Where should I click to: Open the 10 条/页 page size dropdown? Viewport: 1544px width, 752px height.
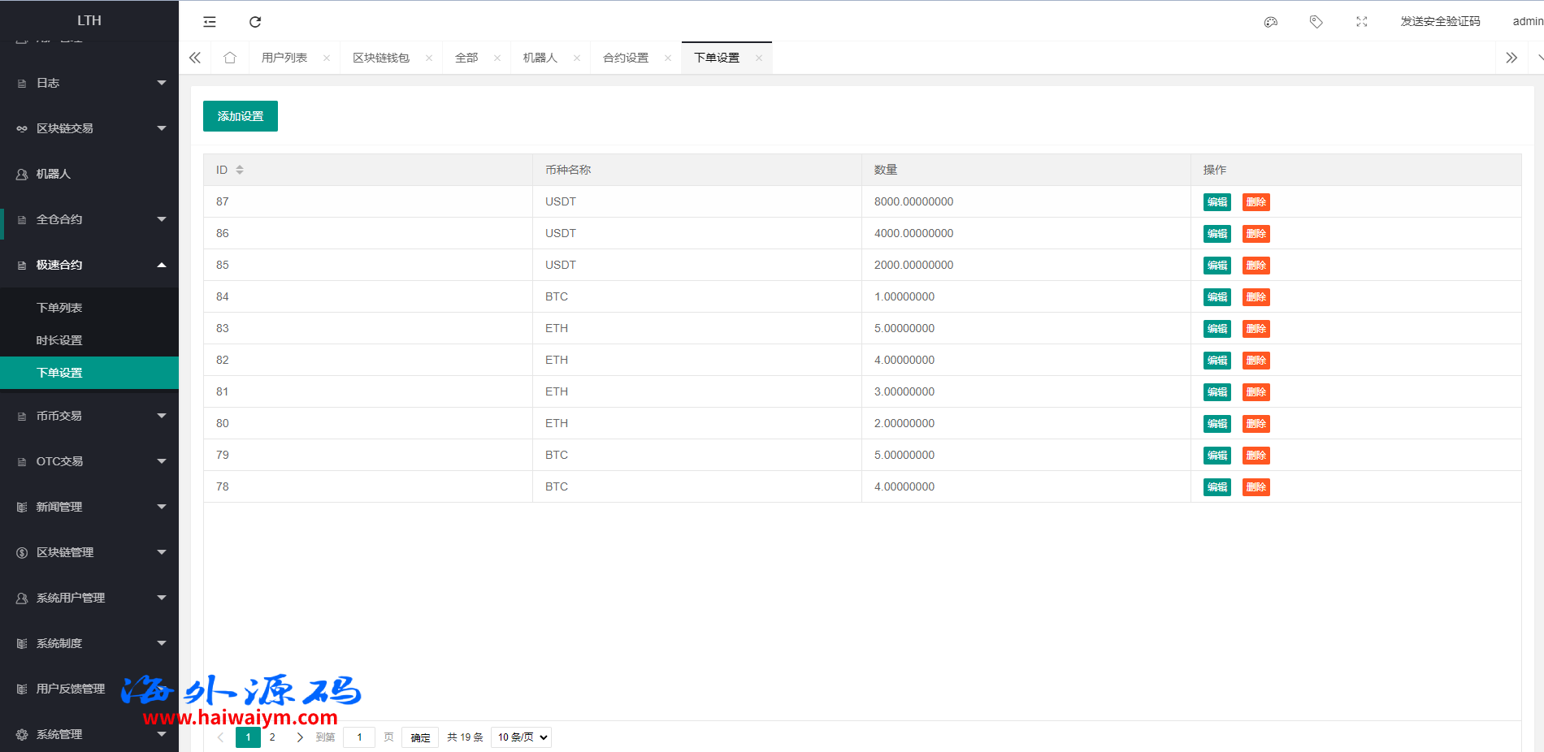pos(522,737)
